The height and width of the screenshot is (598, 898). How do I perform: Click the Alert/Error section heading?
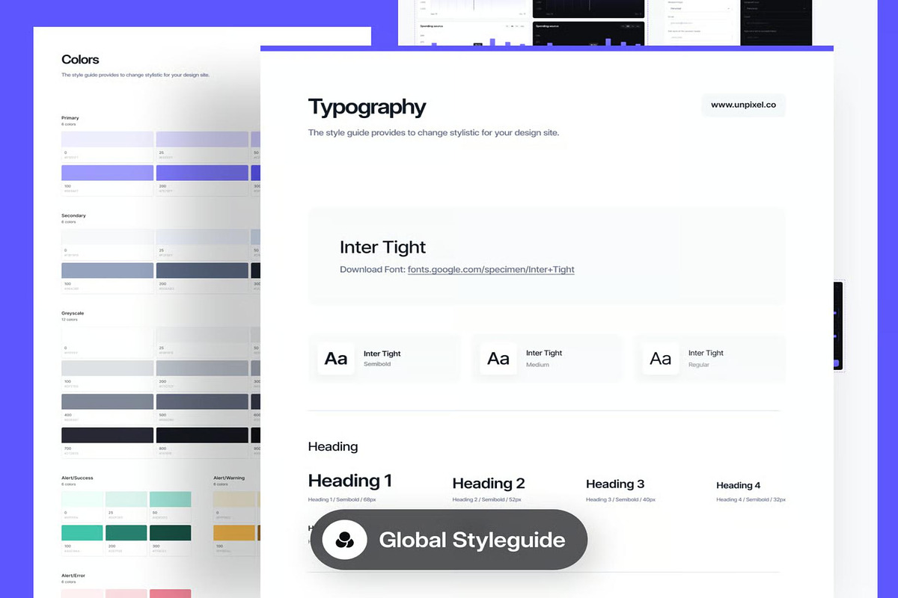(73, 576)
